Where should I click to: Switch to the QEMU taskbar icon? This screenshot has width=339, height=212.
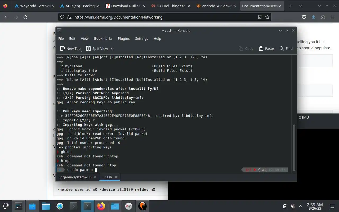point(142,206)
